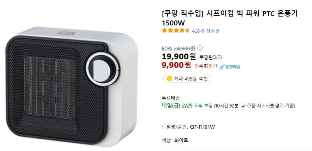Click the 무료배송 shipping text
The height and width of the screenshot is (151, 312).
(x=171, y=98)
